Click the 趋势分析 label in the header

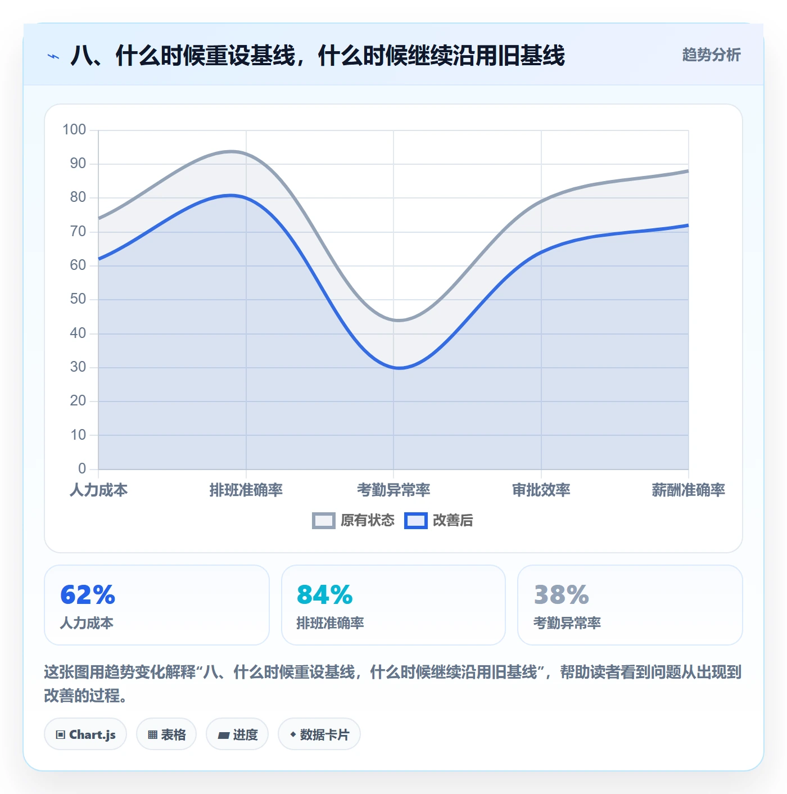711,55
